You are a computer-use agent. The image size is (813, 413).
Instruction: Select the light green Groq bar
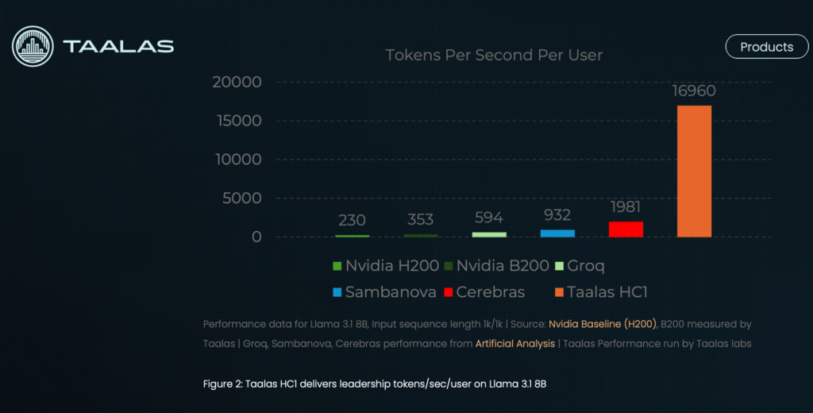tap(489, 234)
